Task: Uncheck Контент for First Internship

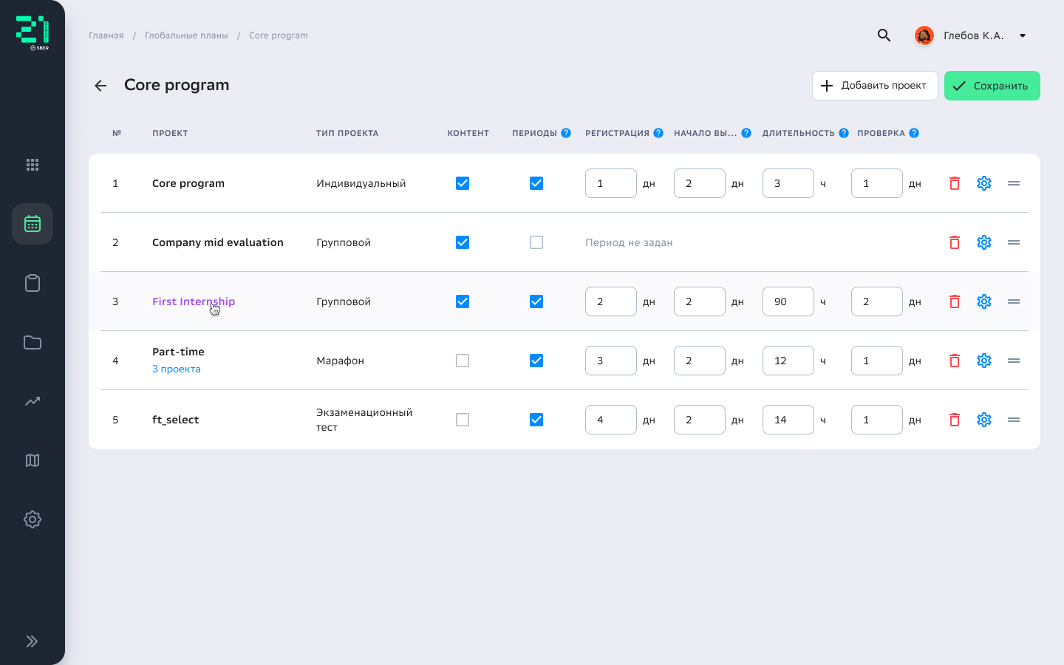Action: (x=463, y=301)
